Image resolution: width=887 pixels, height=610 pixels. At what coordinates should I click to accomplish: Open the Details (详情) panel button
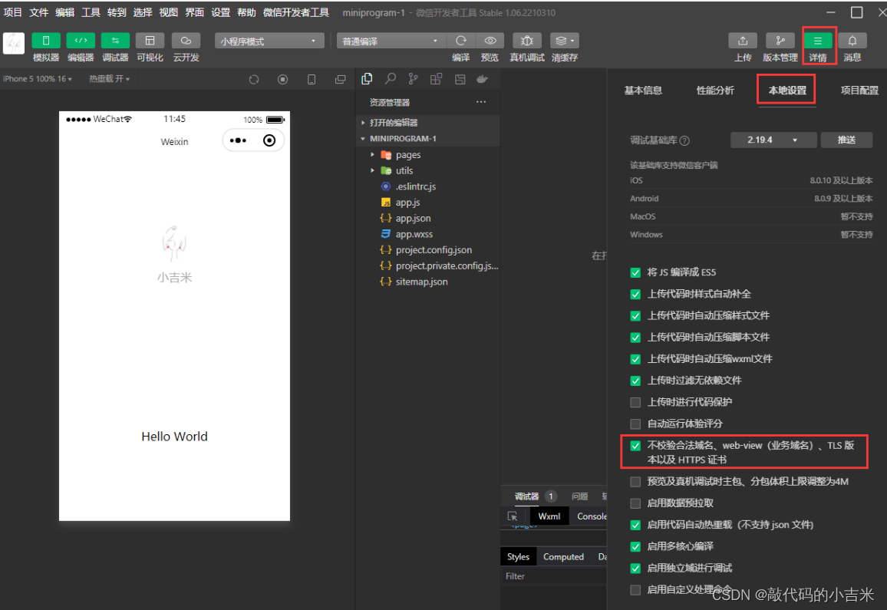(x=817, y=41)
